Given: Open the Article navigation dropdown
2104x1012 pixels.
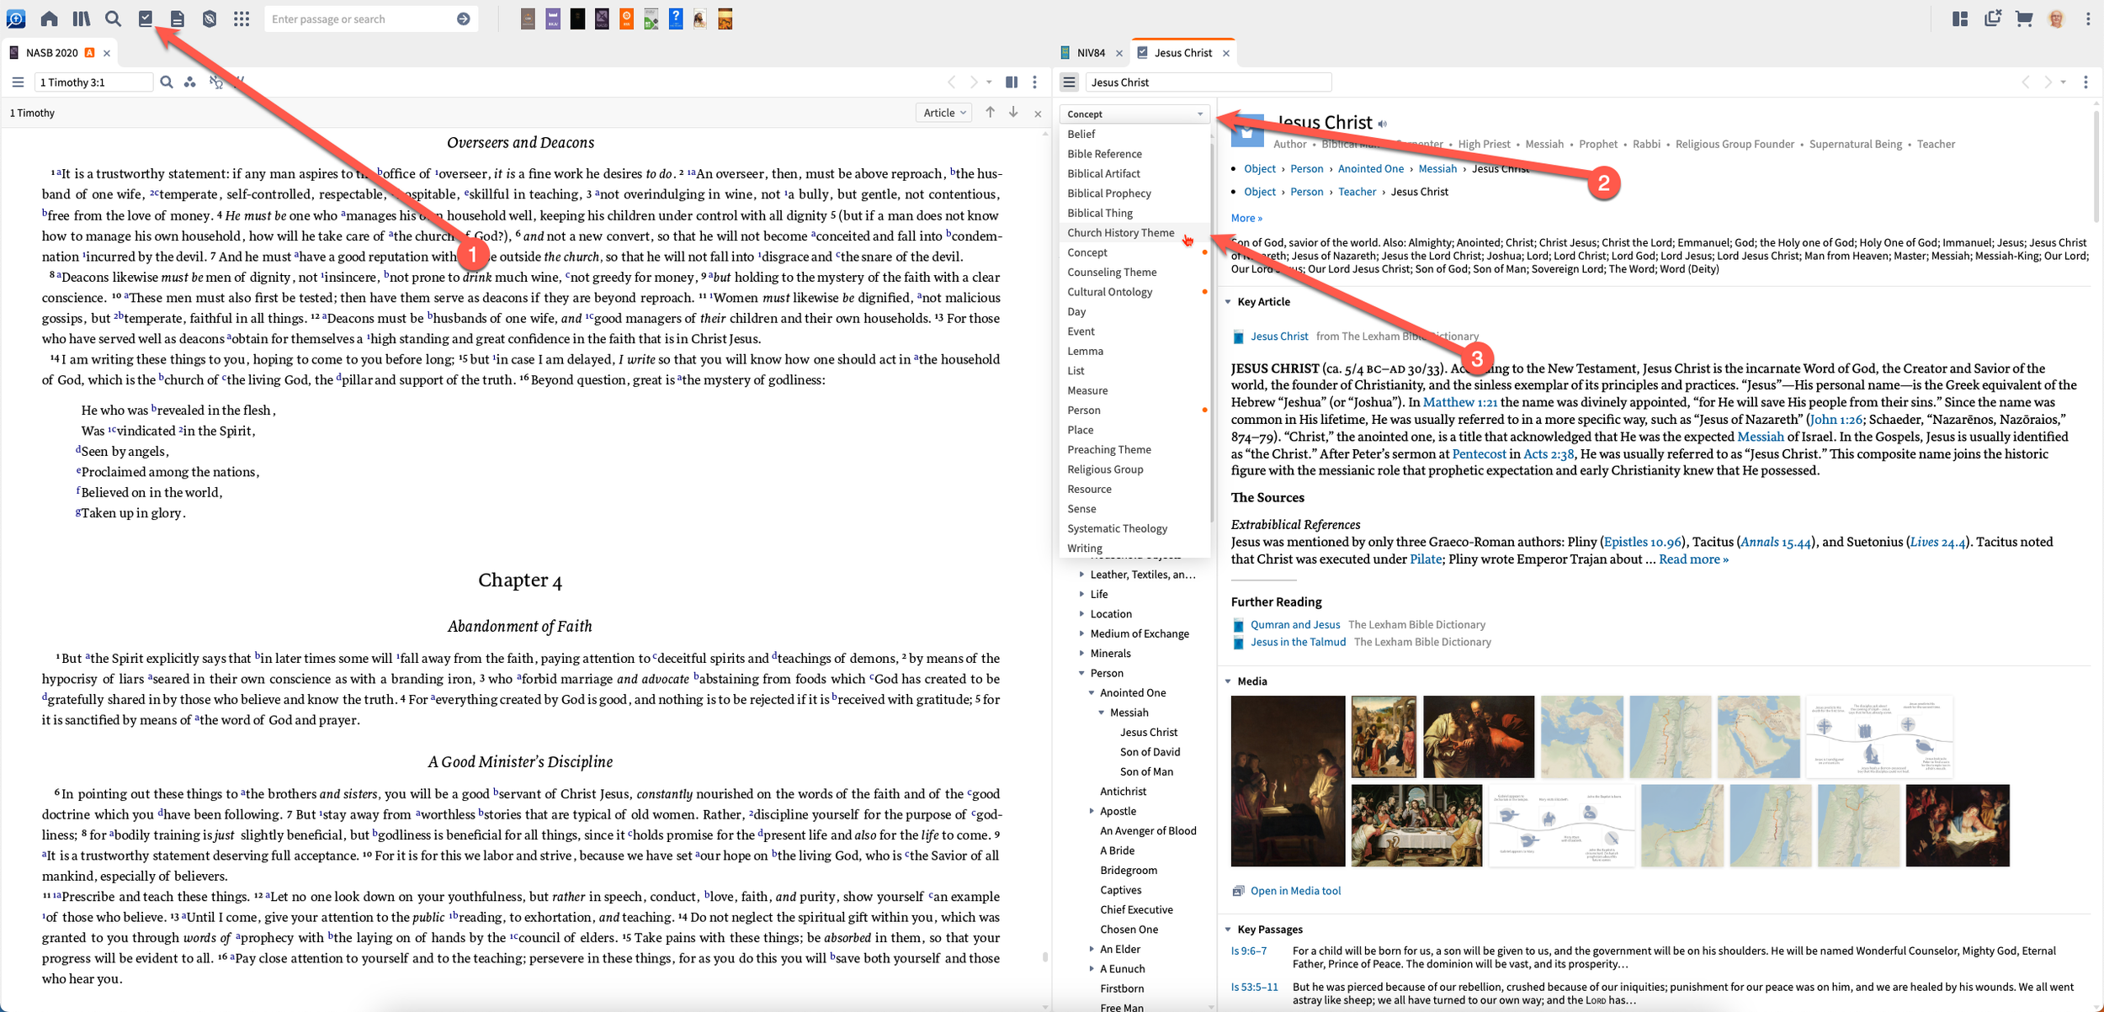Looking at the screenshot, I should (943, 113).
